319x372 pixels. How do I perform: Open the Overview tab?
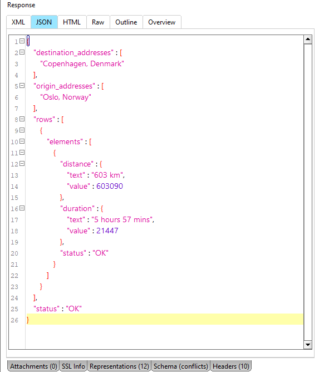point(162,22)
